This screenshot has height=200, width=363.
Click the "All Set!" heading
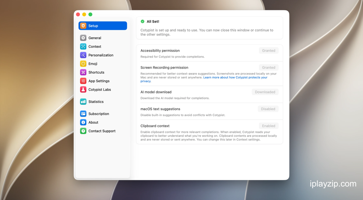click(153, 22)
